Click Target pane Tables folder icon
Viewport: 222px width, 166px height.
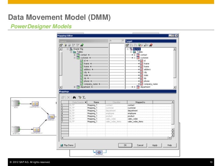134,52
